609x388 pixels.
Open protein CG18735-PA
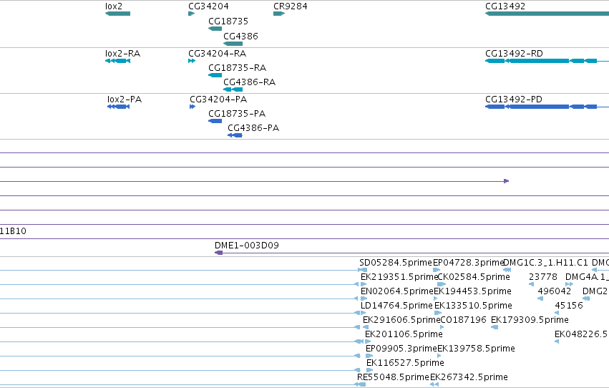(x=237, y=113)
